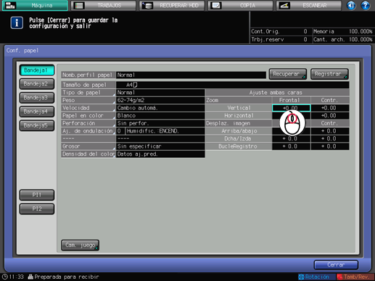Select the PI2 tray
Image resolution: width=375 pixels, height=281 pixels.
point(37,209)
